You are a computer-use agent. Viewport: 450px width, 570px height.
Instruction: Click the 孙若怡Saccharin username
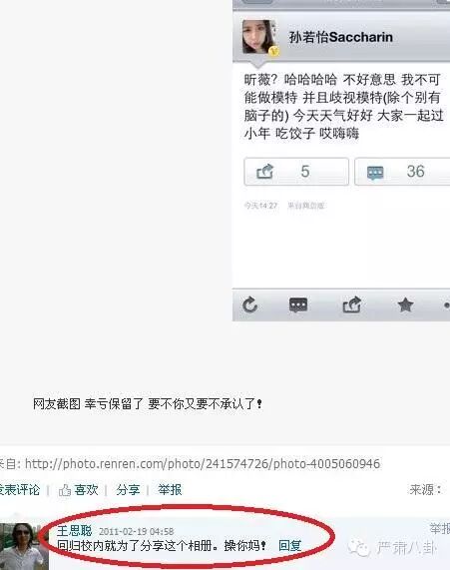coord(340,37)
